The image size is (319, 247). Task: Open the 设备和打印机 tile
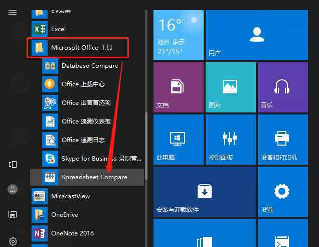coord(283,140)
